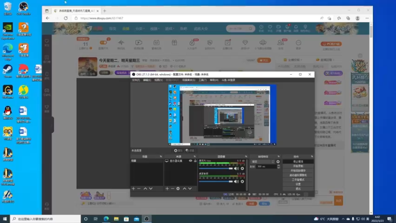The width and height of the screenshot is (396, 223).
Task: Open Douyu Categories dropdown nav
Action: click(x=140, y=29)
